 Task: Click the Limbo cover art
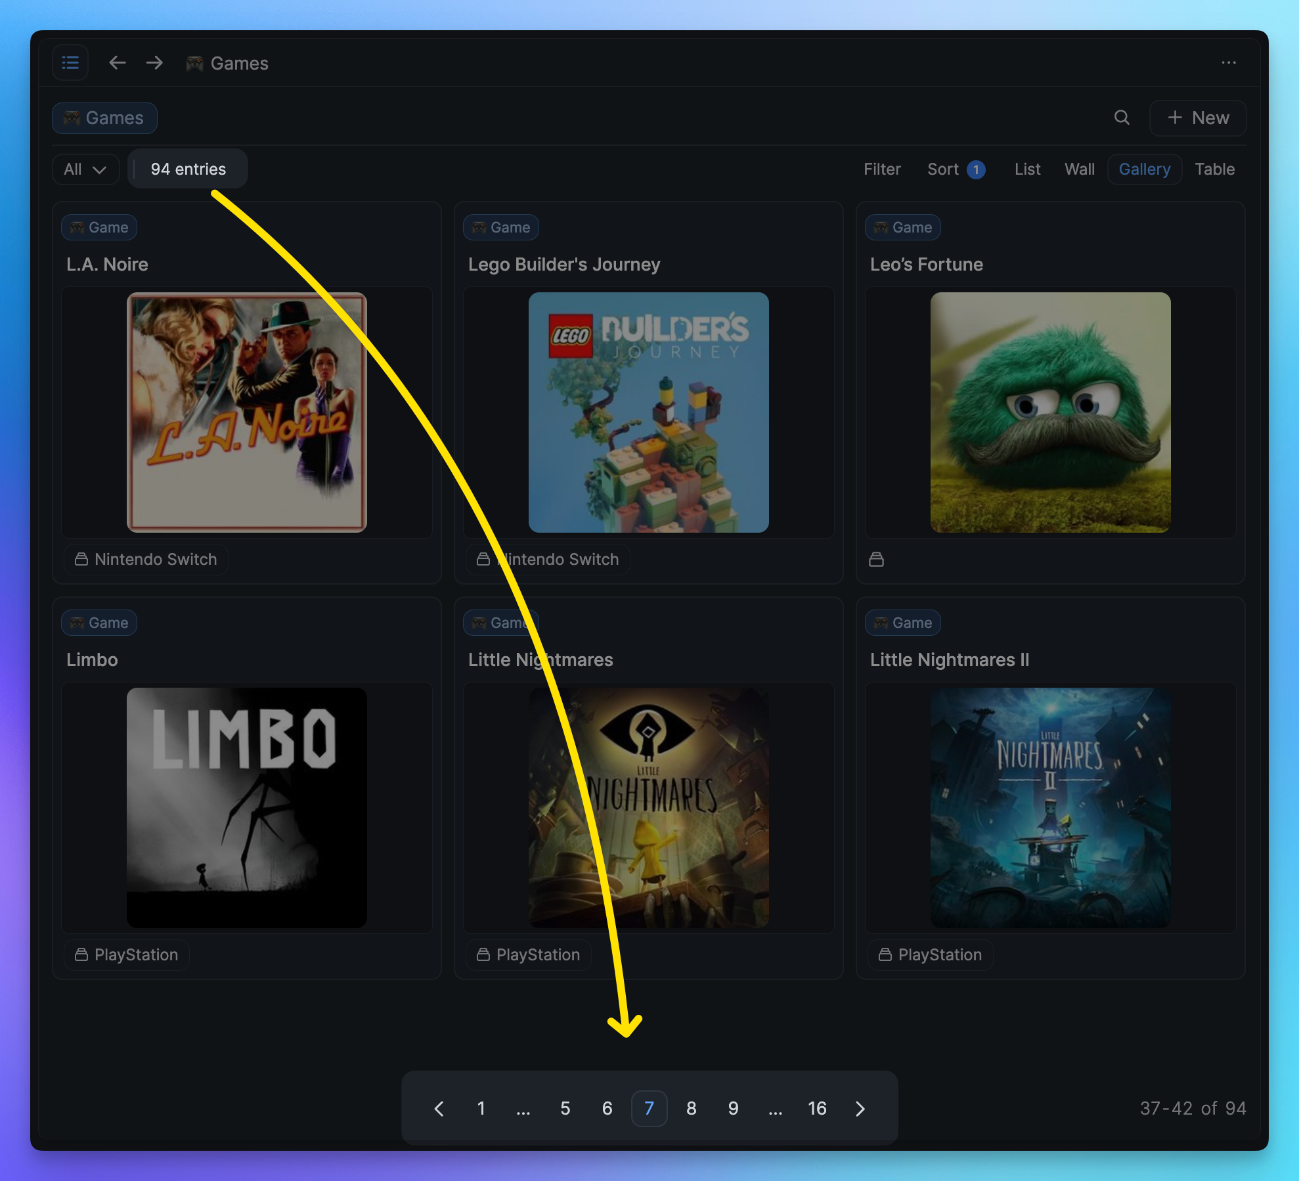(x=247, y=808)
